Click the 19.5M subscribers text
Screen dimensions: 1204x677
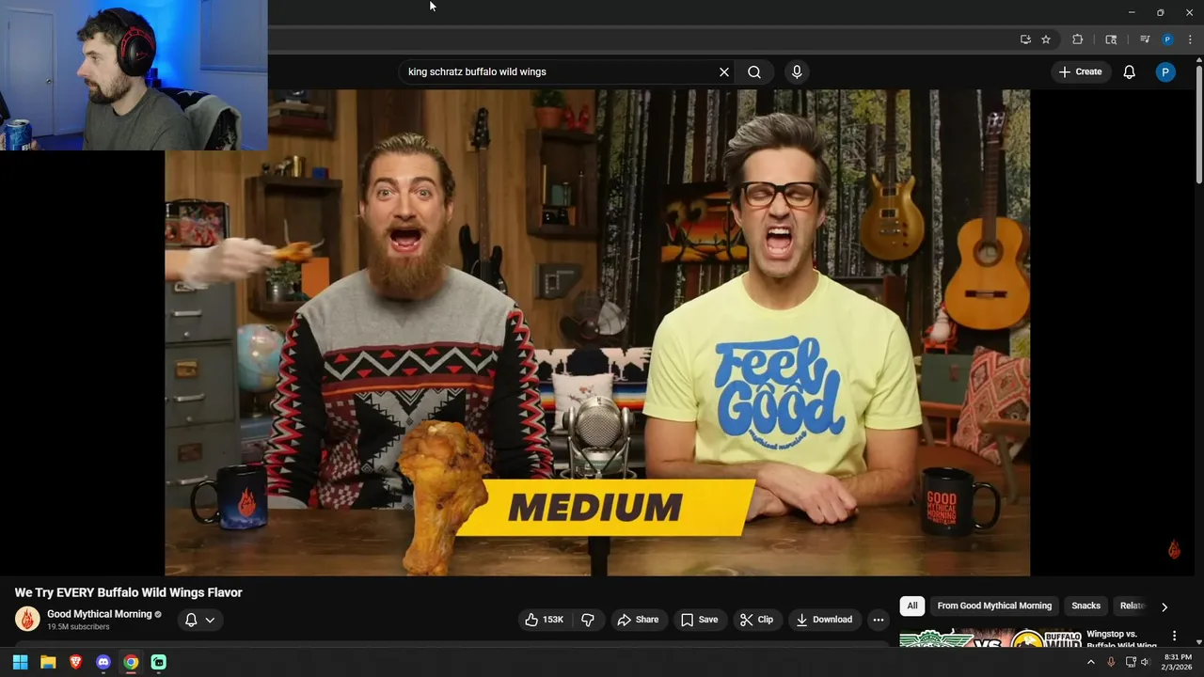coord(78,627)
